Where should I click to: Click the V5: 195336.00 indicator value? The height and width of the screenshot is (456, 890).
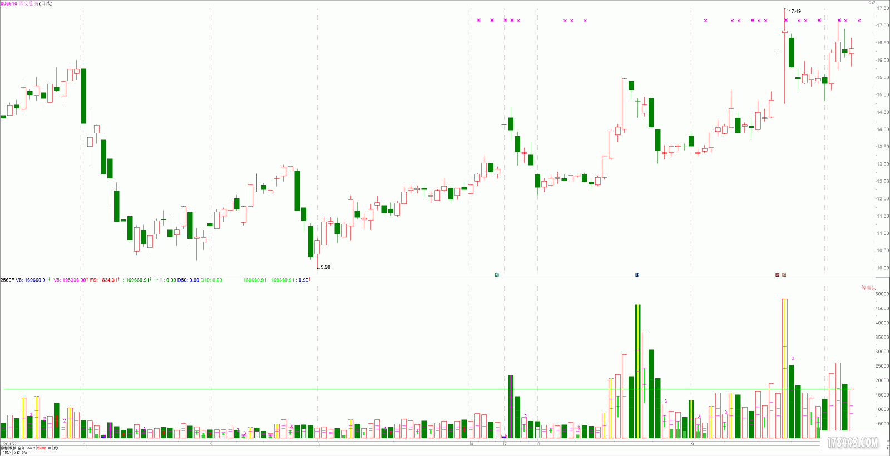(70, 280)
